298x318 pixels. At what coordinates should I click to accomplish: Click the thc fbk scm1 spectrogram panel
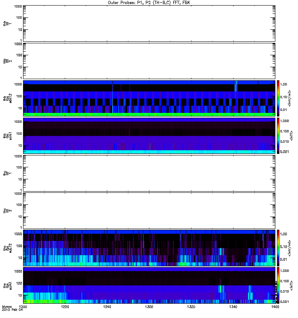click(149, 285)
